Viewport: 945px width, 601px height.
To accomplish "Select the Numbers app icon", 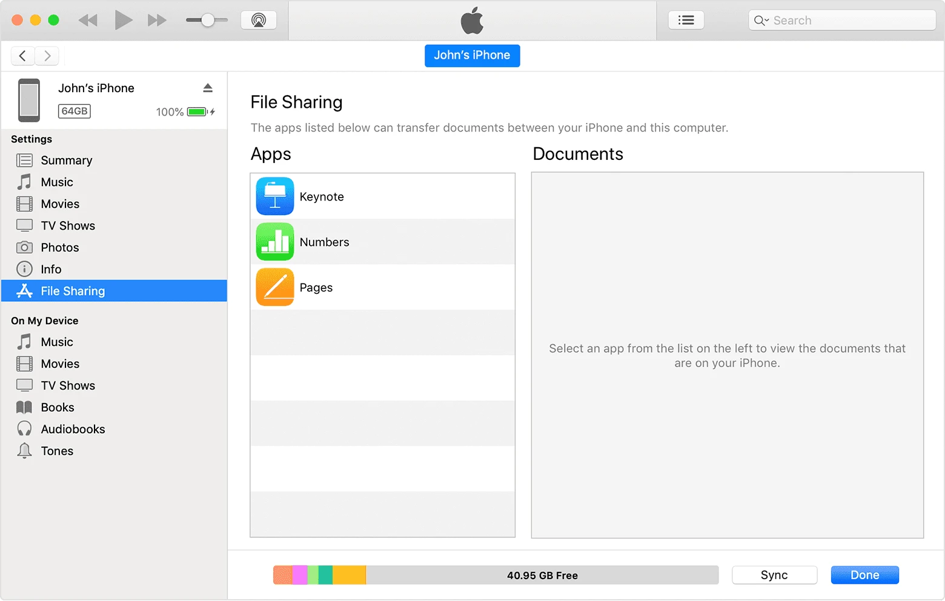I will pos(275,242).
